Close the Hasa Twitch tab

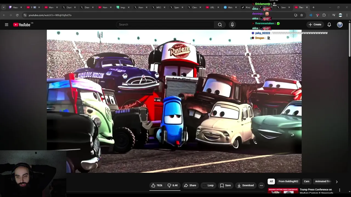[21, 7]
